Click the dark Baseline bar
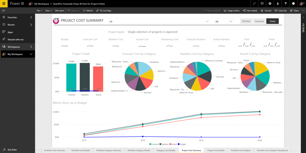Screen dimensions: 306x153 coord(85,77)
